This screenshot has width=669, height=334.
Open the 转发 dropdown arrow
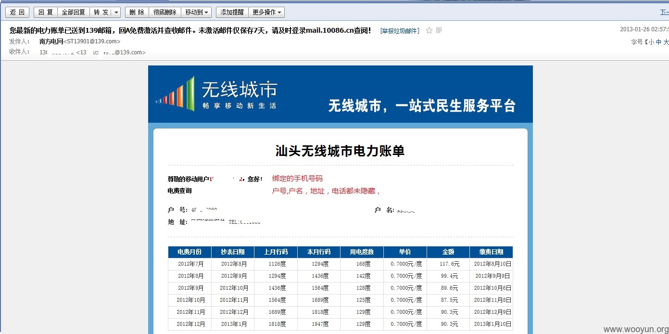pos(117,12)
